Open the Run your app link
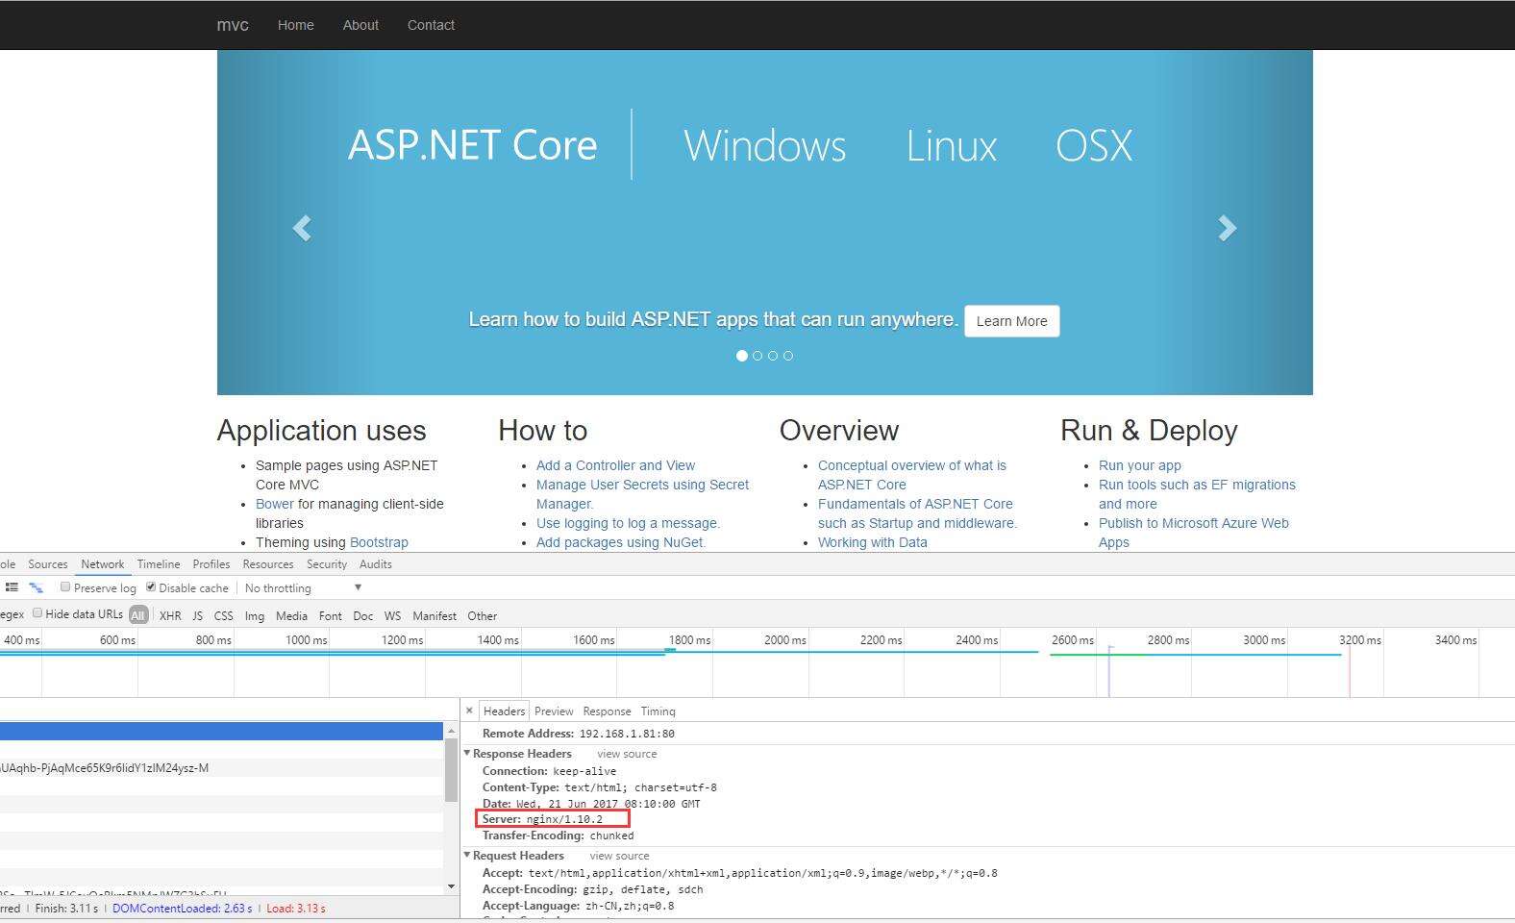1515x923 pixels. tap(1140, 465)
